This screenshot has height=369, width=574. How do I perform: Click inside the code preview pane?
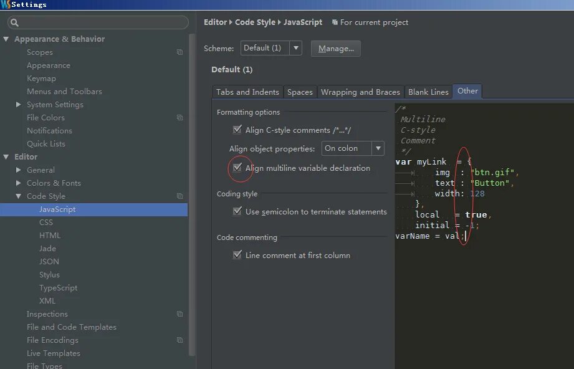[x=484, y=236]
